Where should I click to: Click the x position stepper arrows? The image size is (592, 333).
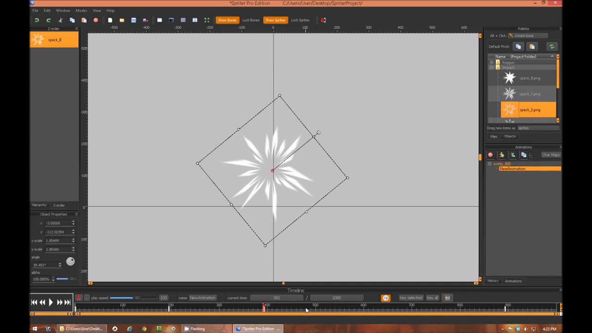click(x=73, y=223)
